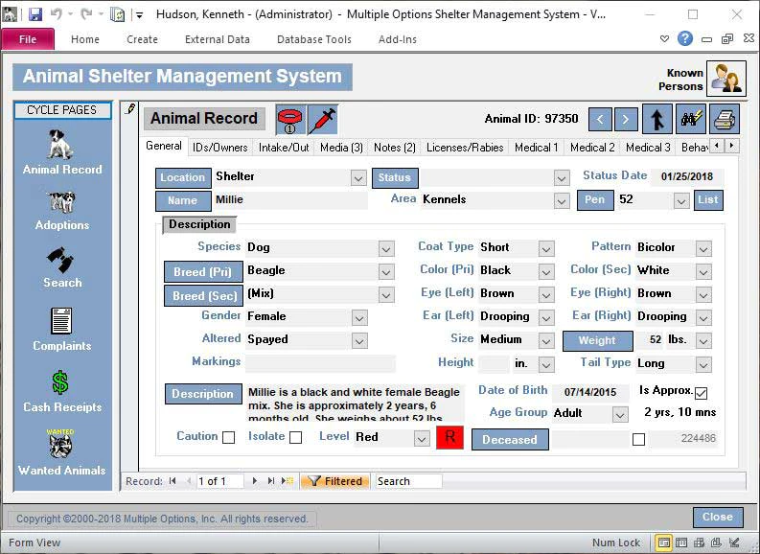The width and height of the screenshot is (760, 554).
Task: Switch to the Intake/Out tab
Action: click(284, 148)
